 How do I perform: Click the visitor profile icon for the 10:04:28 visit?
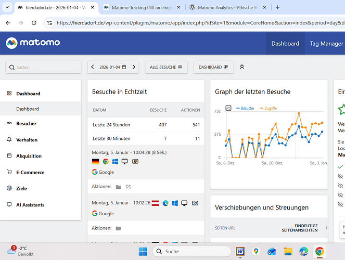pyautogui.click(x=135, y=162)
